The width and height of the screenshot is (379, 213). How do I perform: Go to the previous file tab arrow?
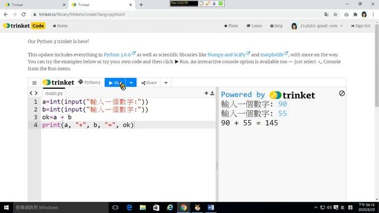pos(31,93)
